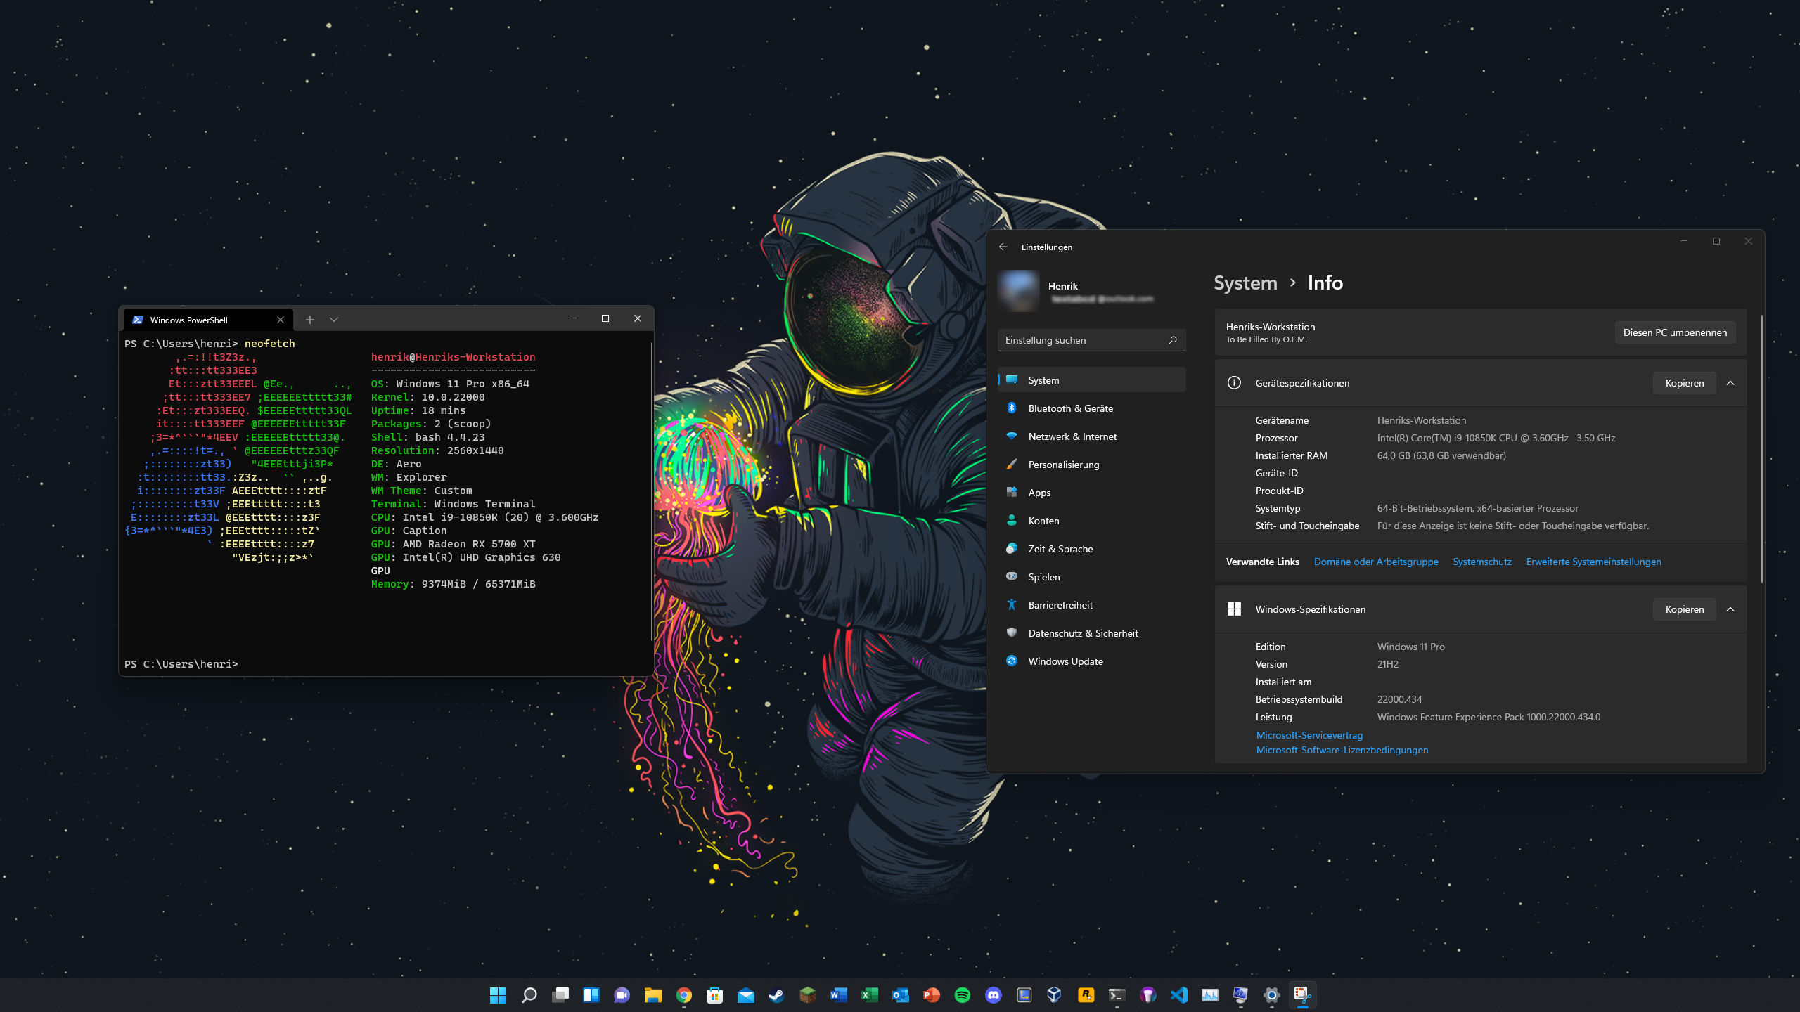This screenshot has width=1800, height=1012.
Task: Copy device specs with the Kopieren button
Action: (1684, 383)
